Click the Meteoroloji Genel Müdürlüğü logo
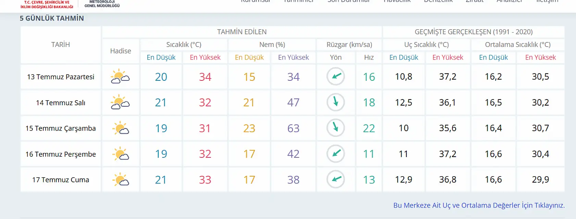This screenshot has height=219, width=576. pyautogui.click(x=102, y=4)
